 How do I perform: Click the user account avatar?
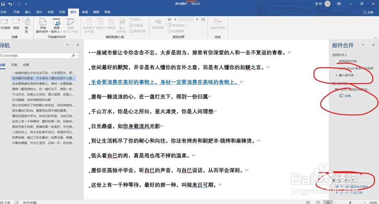tap(327, 4)
